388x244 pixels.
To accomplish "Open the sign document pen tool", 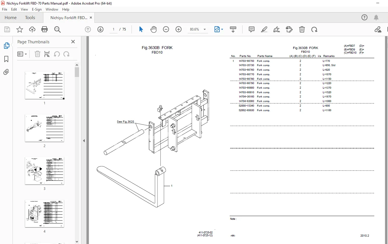I will coord(276,29).
